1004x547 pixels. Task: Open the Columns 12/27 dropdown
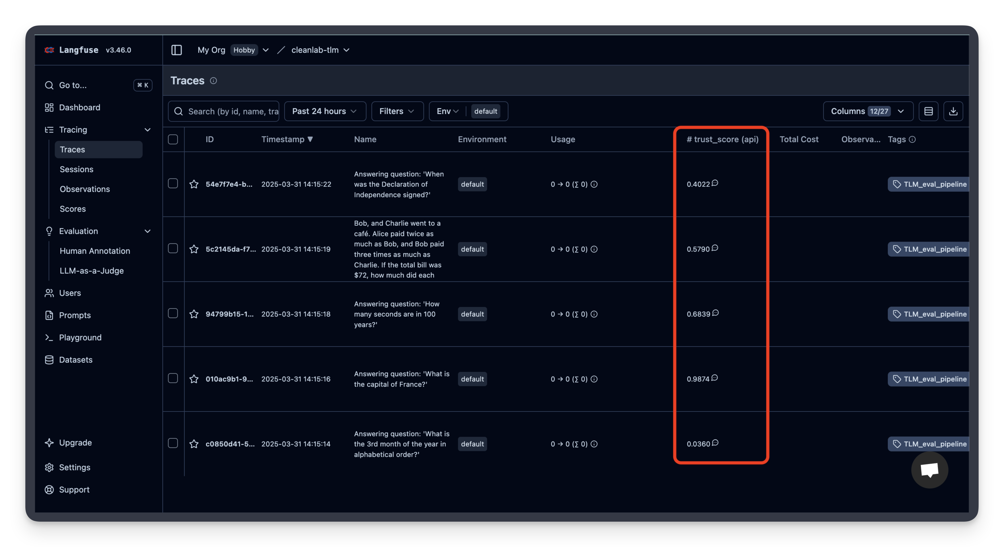coord(868,111)
